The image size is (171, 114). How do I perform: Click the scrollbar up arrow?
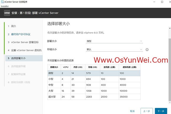click(170, 28)
